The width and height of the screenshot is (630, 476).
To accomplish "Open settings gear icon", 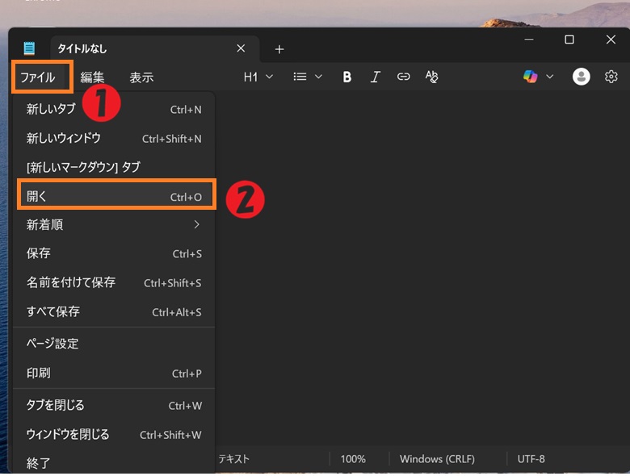I will tap(611, 77).
